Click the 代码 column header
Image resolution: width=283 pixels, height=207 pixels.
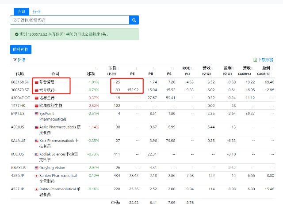pyautogui.click(x=19, y=74)
